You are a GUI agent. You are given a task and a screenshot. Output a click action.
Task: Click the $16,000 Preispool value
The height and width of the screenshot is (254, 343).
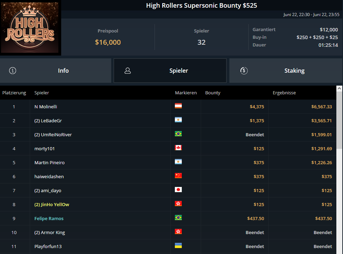[108, 42]
